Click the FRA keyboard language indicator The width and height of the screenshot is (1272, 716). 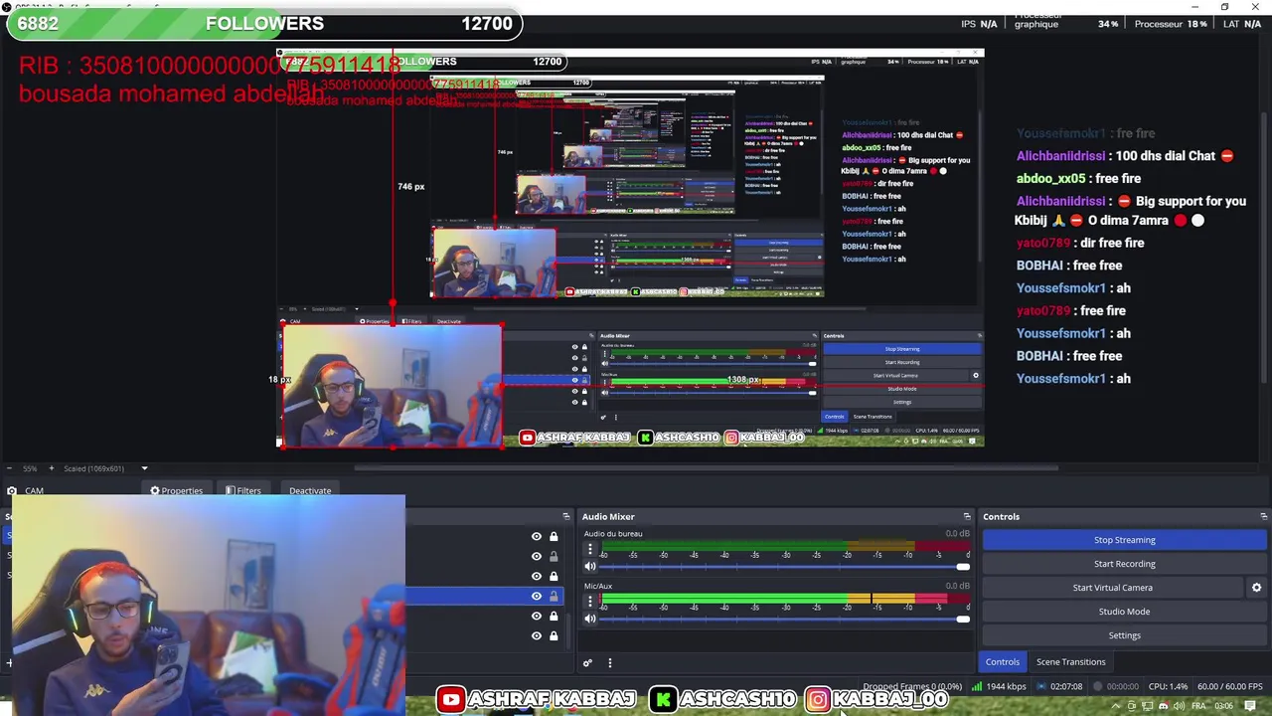pyautogui.click(x=1198, y=706)
